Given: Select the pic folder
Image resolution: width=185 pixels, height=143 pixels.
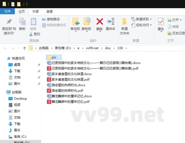Looking at the screenshot, I should click(54, 57).
